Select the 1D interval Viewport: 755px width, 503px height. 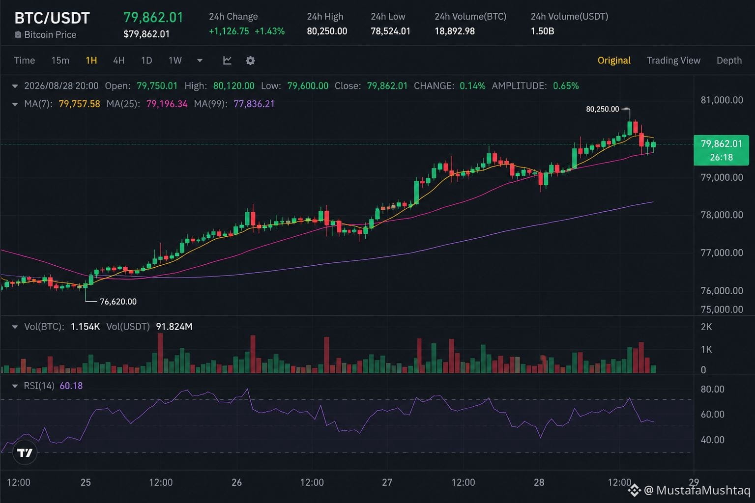146,60
